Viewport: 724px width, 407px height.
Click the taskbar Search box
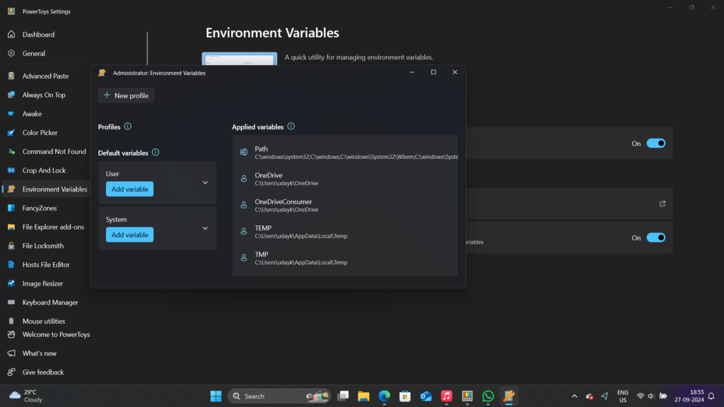tap(279, 396)
